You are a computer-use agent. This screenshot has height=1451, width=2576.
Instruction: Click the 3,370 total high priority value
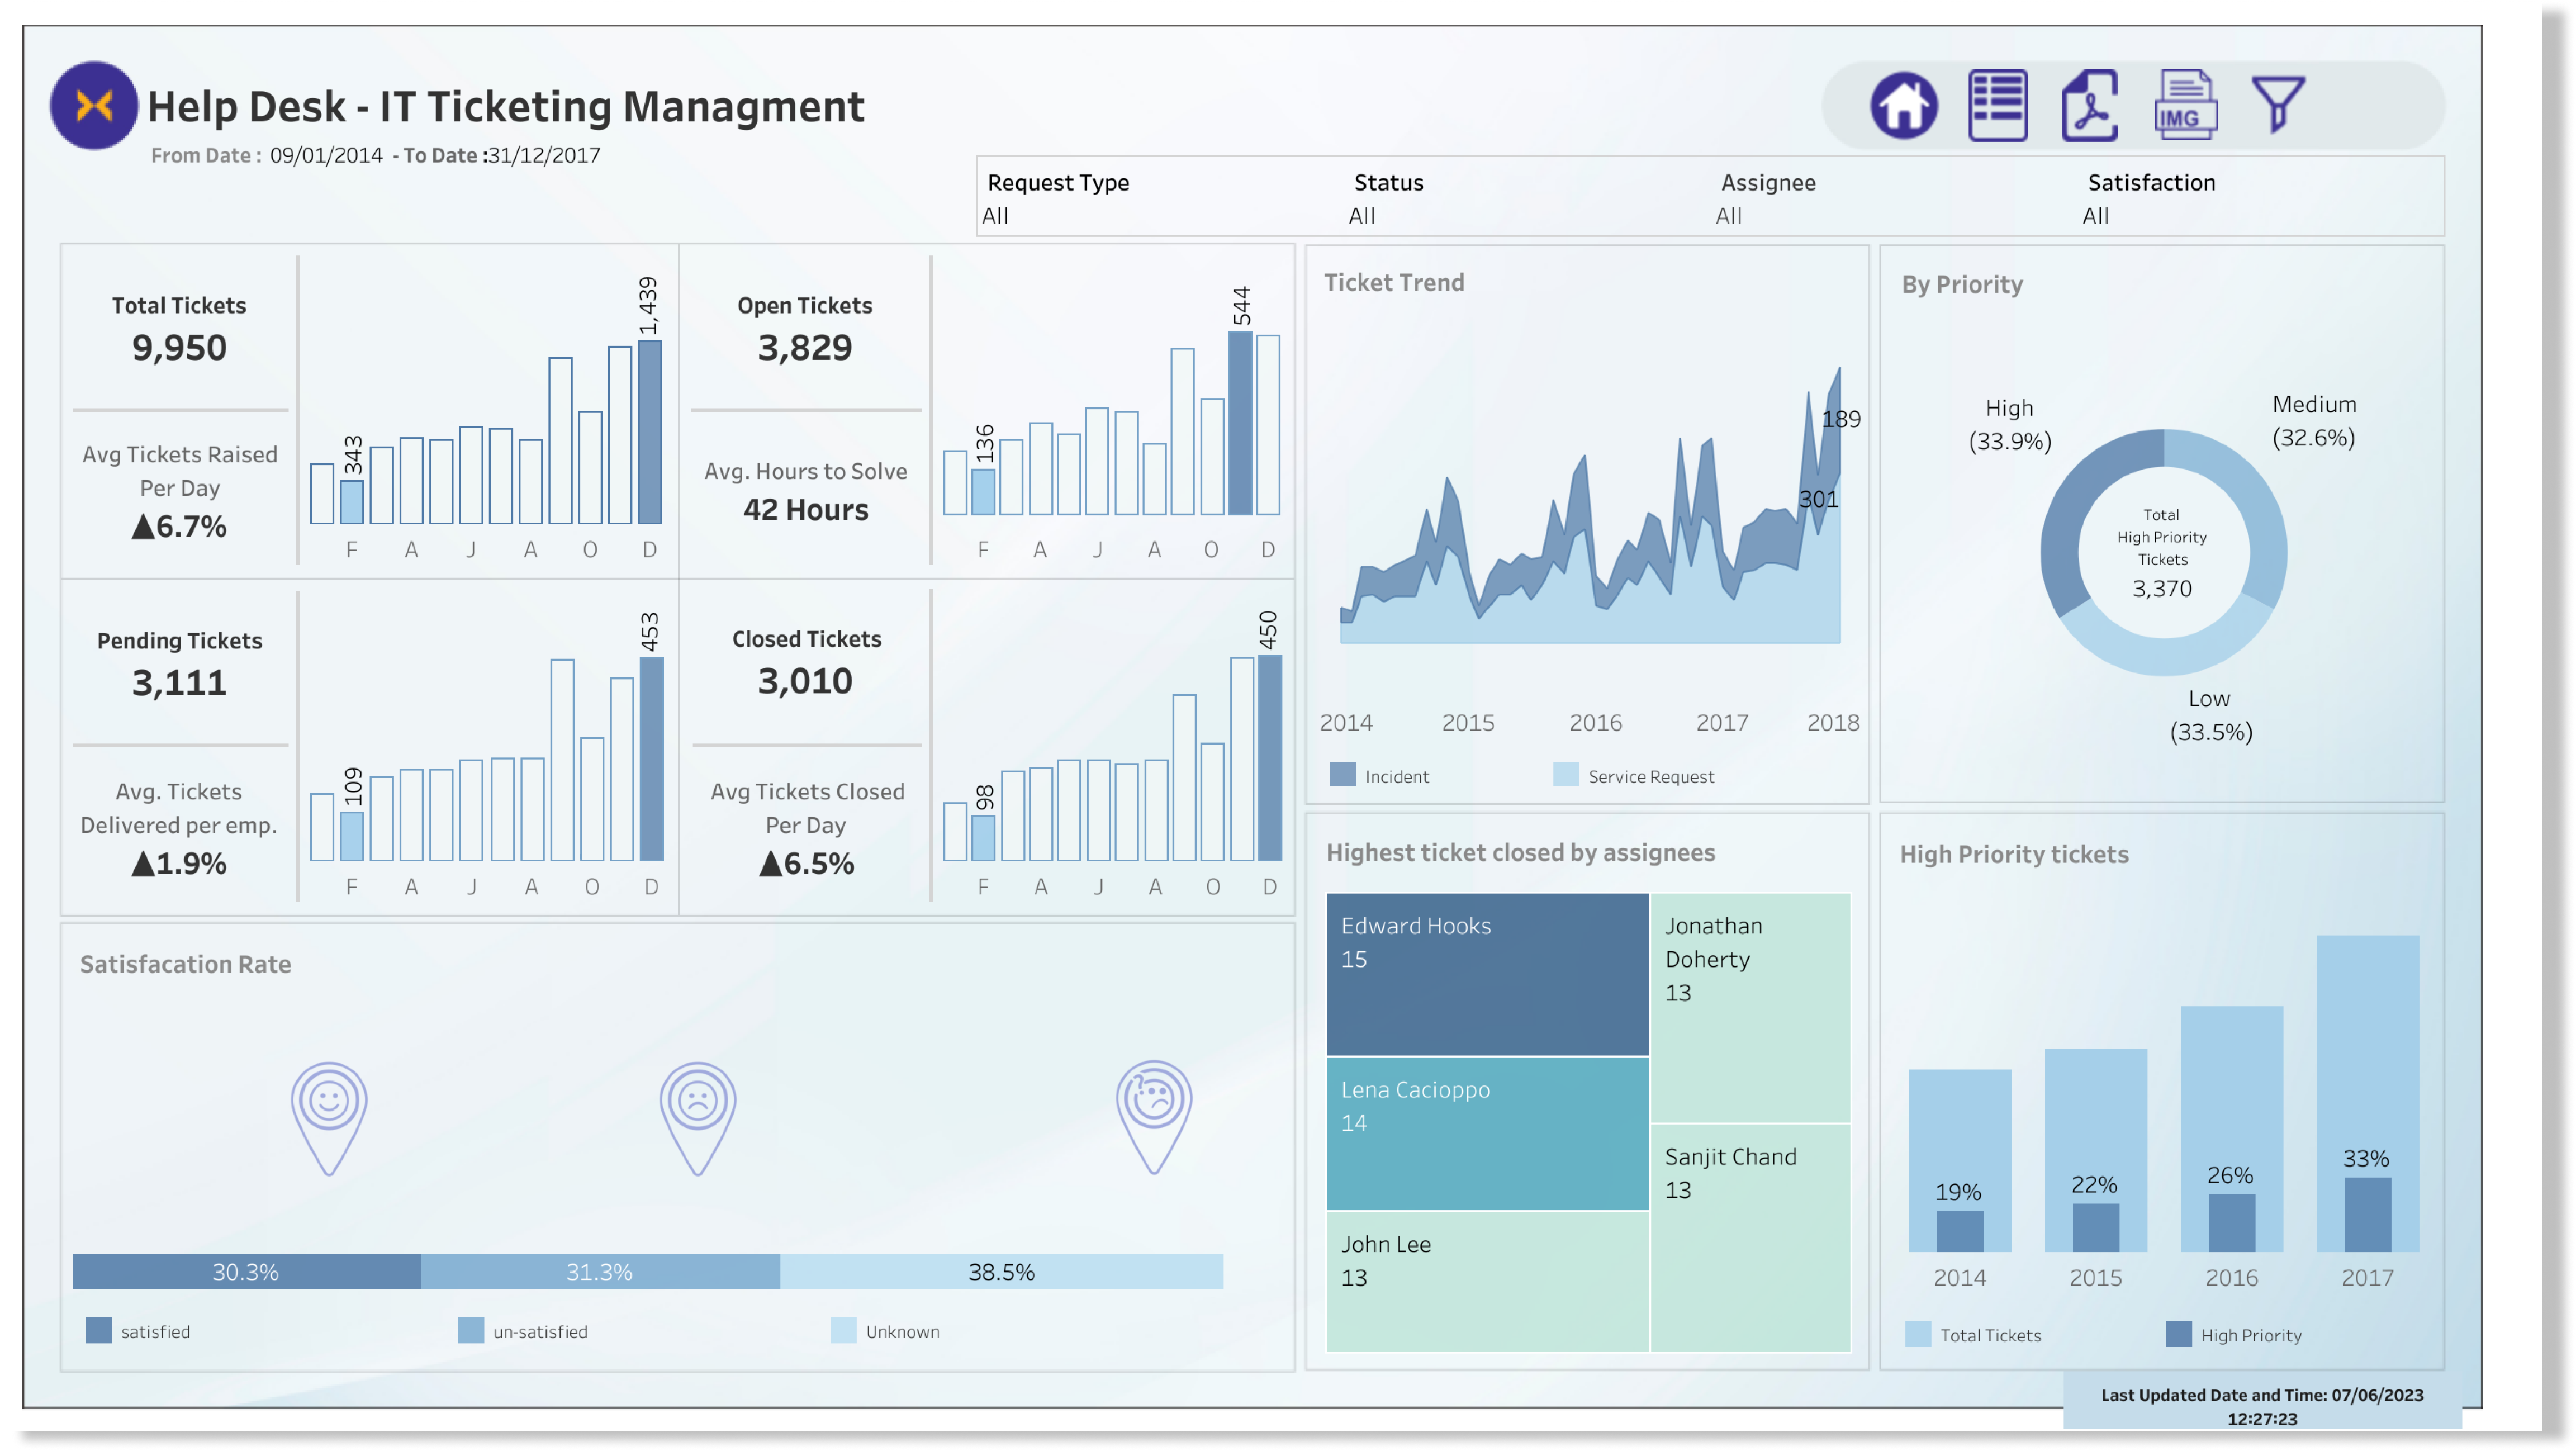coord(2161,588)
